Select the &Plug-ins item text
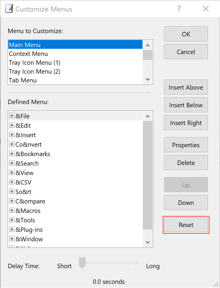The height and width of the screenshot is (288, 220). point(29,229)
